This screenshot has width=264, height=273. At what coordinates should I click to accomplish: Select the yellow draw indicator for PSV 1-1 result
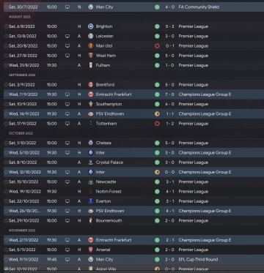(x=157, y=114)
